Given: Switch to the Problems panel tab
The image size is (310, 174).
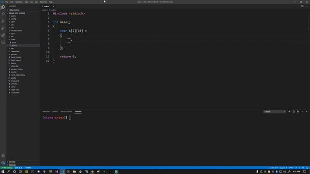Looking at the screenshot, I should pos(46,112).
